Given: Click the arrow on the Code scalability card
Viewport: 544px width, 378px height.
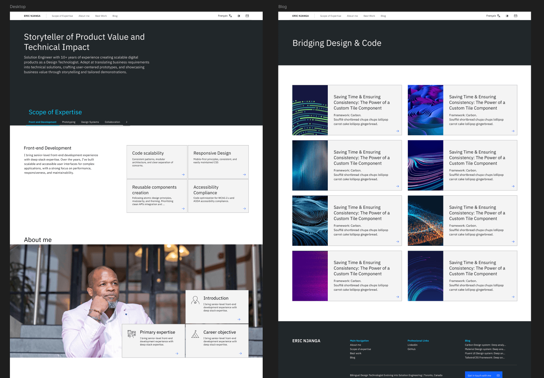Looking at the screenshot, I should 183,175.
